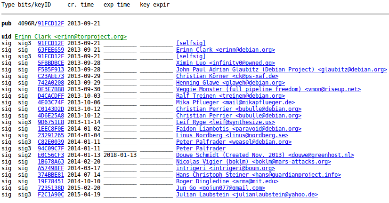
Task: Open Ralf Treinen treinen@debian.org link
Action: tap(230, 96)
